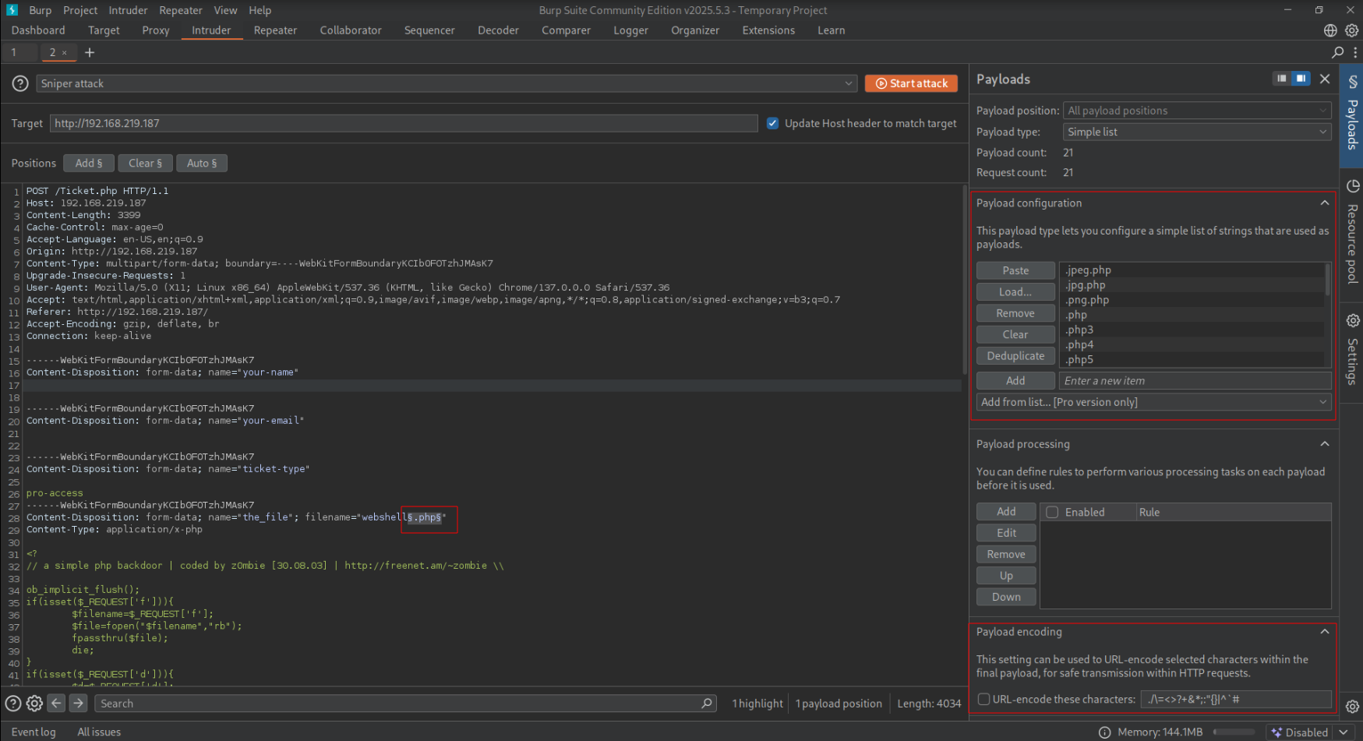The image size is (1363, 741).
Task: Click URL-encode characters text field
Action: click(1236, 699)
